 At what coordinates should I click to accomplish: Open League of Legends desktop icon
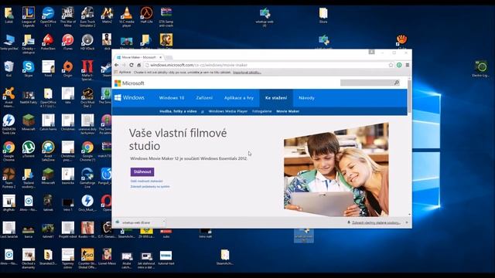point(29,17)
